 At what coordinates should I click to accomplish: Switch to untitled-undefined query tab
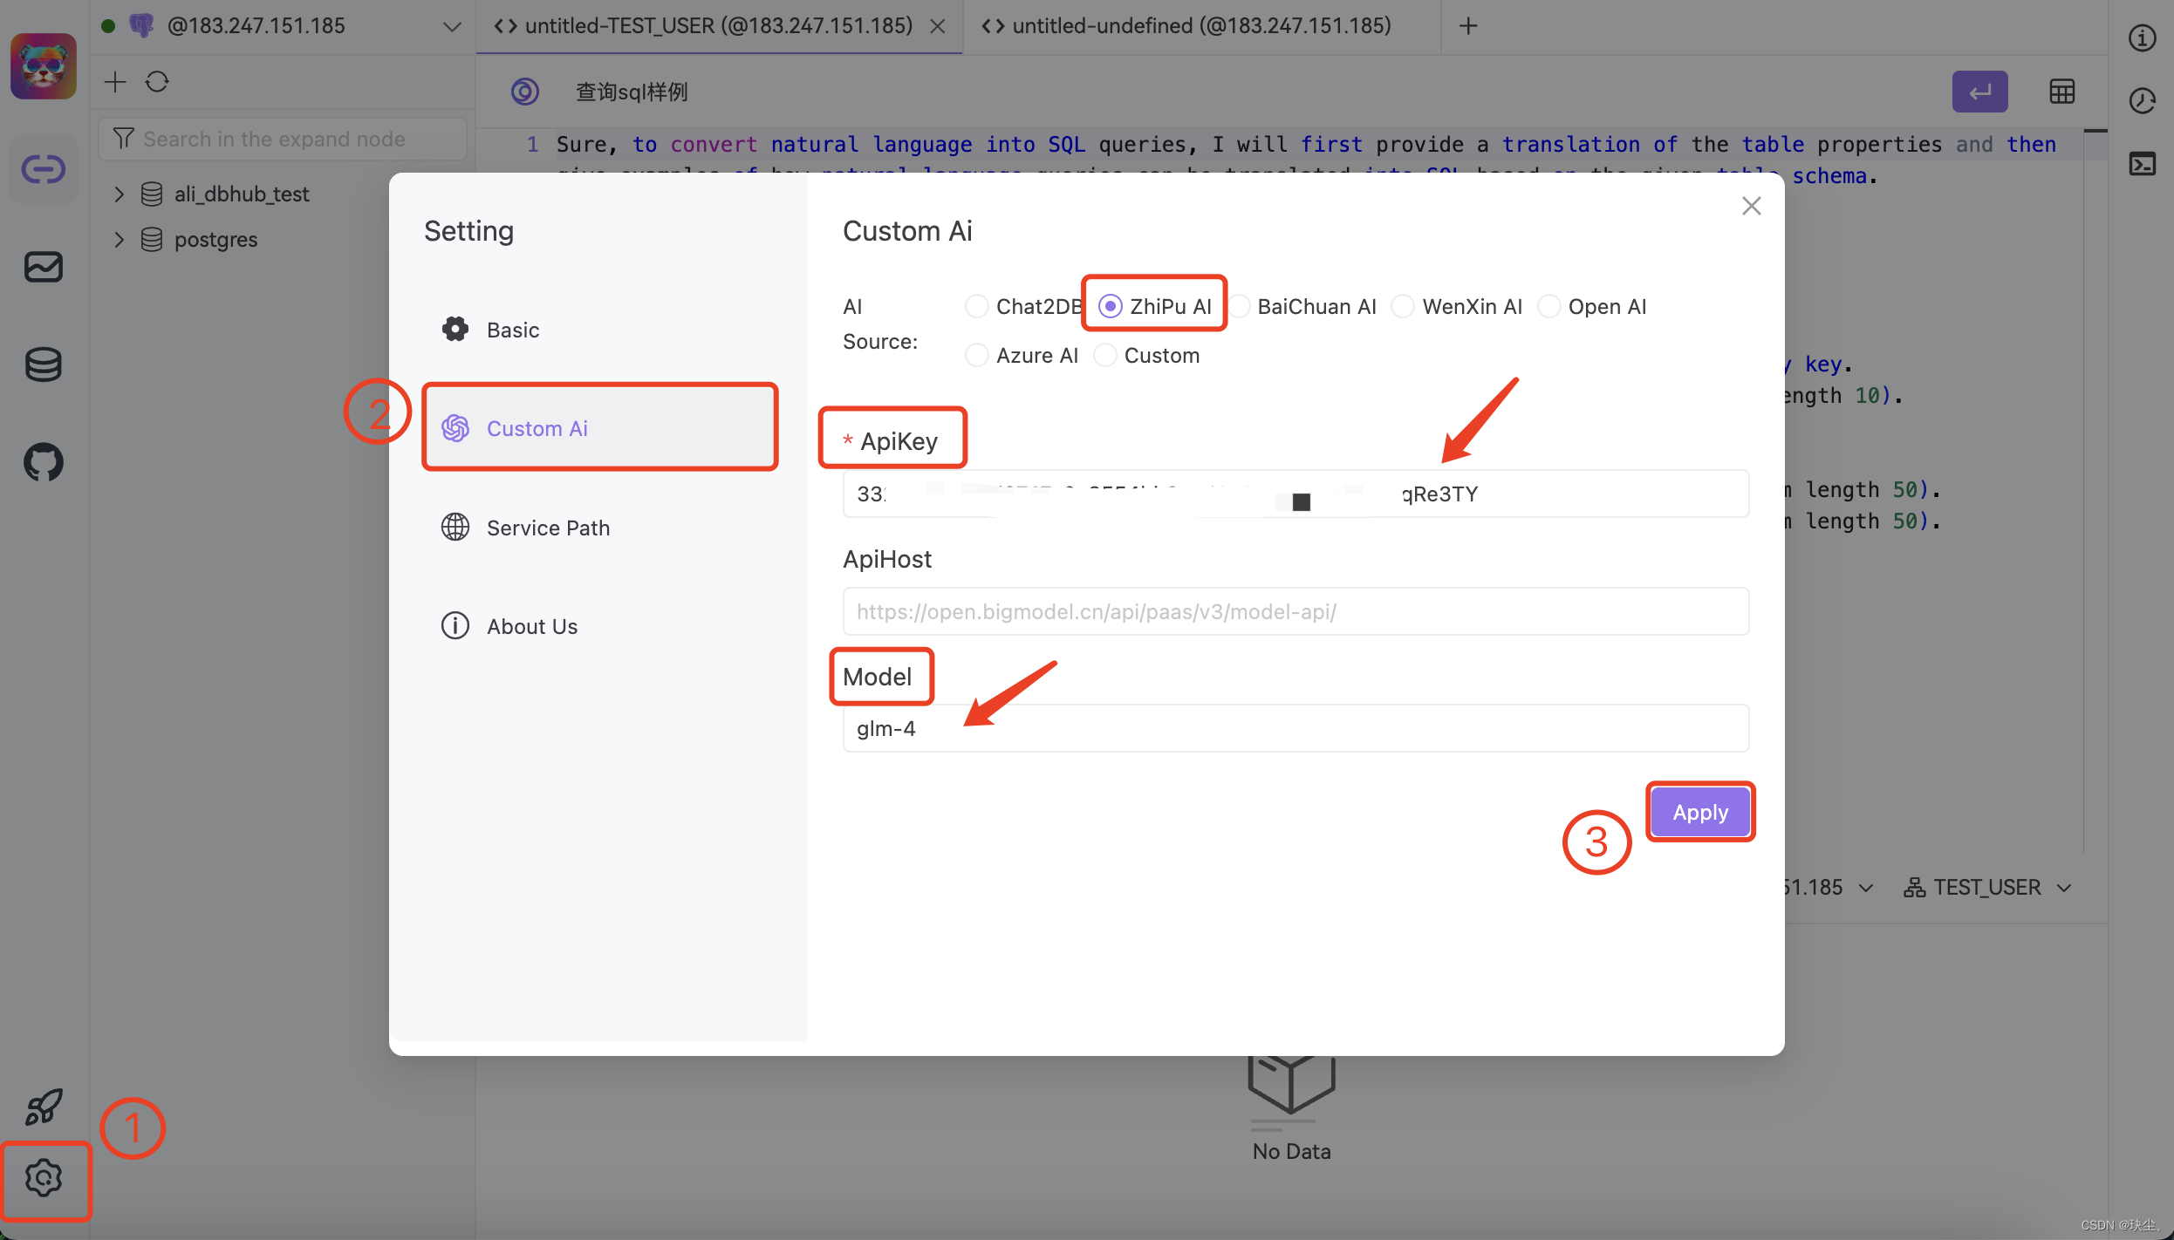coord(1200,26)
